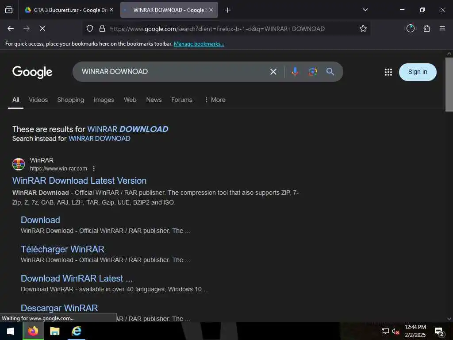Open Windows Start menu

point(11,331)
